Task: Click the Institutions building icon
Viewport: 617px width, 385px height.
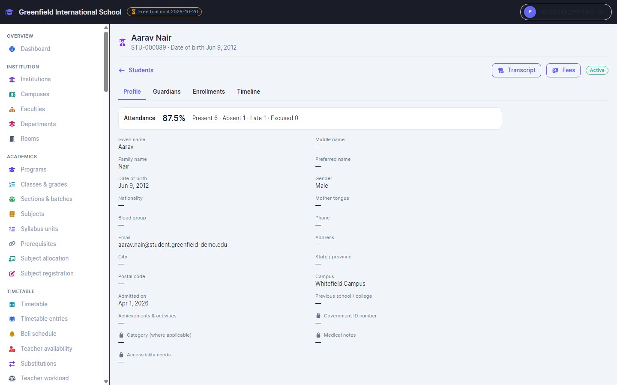Action: tap(12, 80)
